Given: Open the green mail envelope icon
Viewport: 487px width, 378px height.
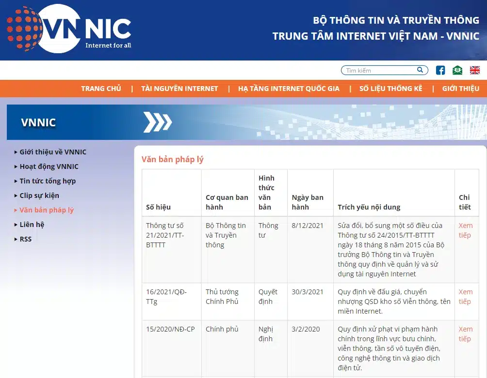Looking at the screenshot, I should coord(457,70).
